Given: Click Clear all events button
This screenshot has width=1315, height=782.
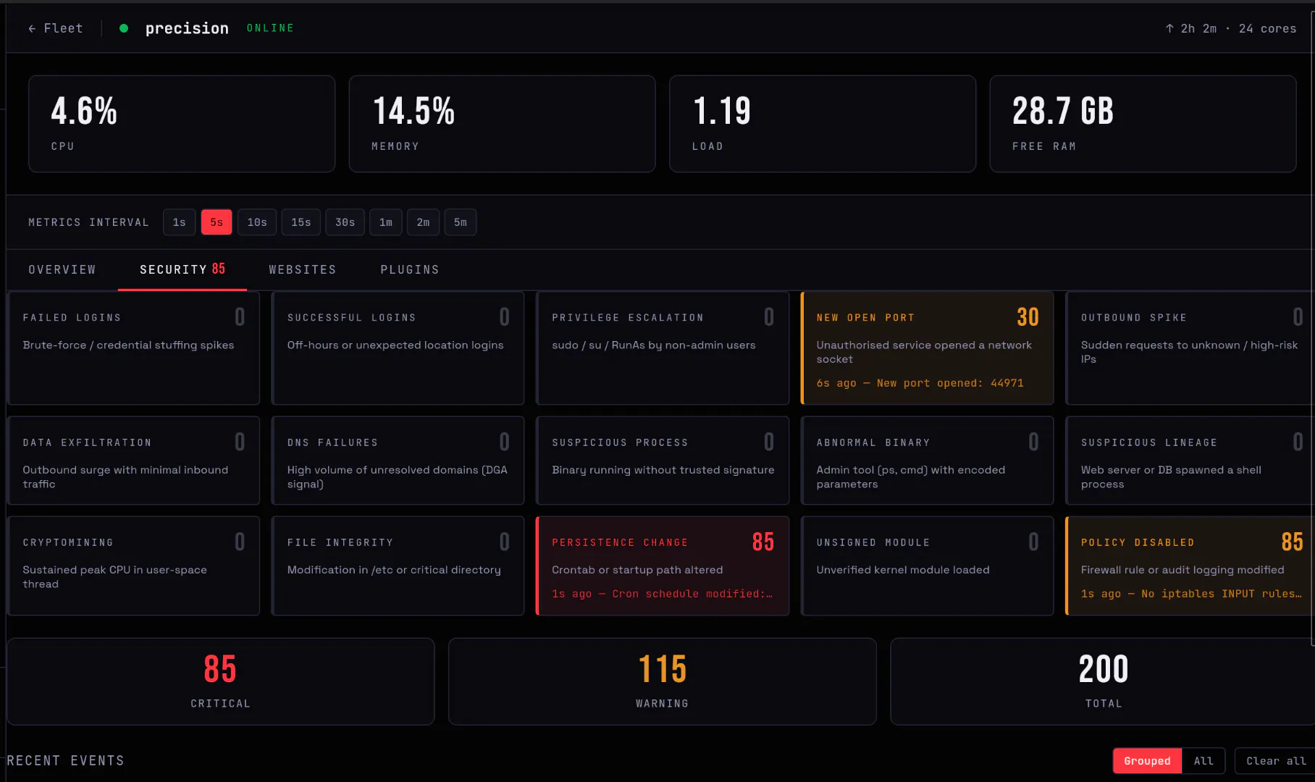Looking at the screenshot, I should [1276, 761].
